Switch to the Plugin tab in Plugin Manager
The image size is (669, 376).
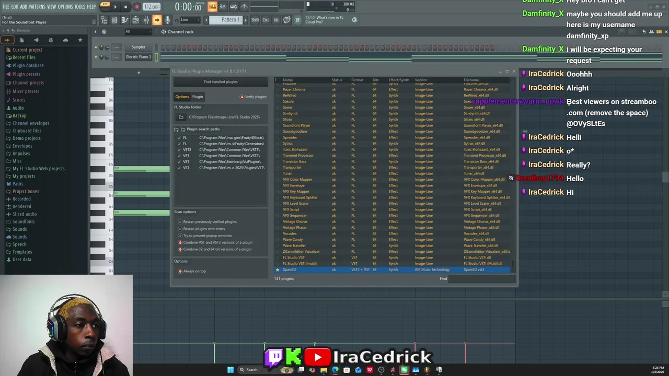click(x=198, y=97)
